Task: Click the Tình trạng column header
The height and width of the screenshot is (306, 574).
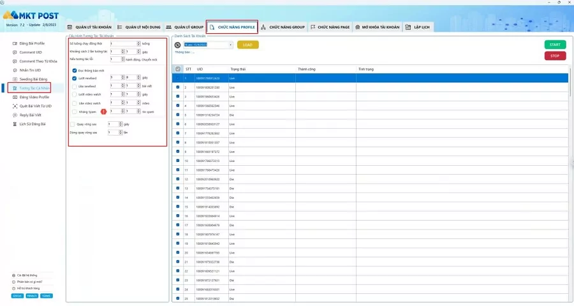Action: (366, 69)
